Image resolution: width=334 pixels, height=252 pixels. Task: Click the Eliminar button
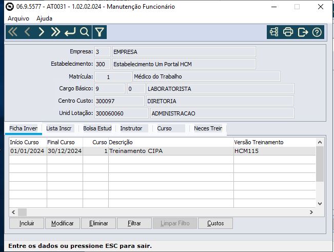pos(99,223)
